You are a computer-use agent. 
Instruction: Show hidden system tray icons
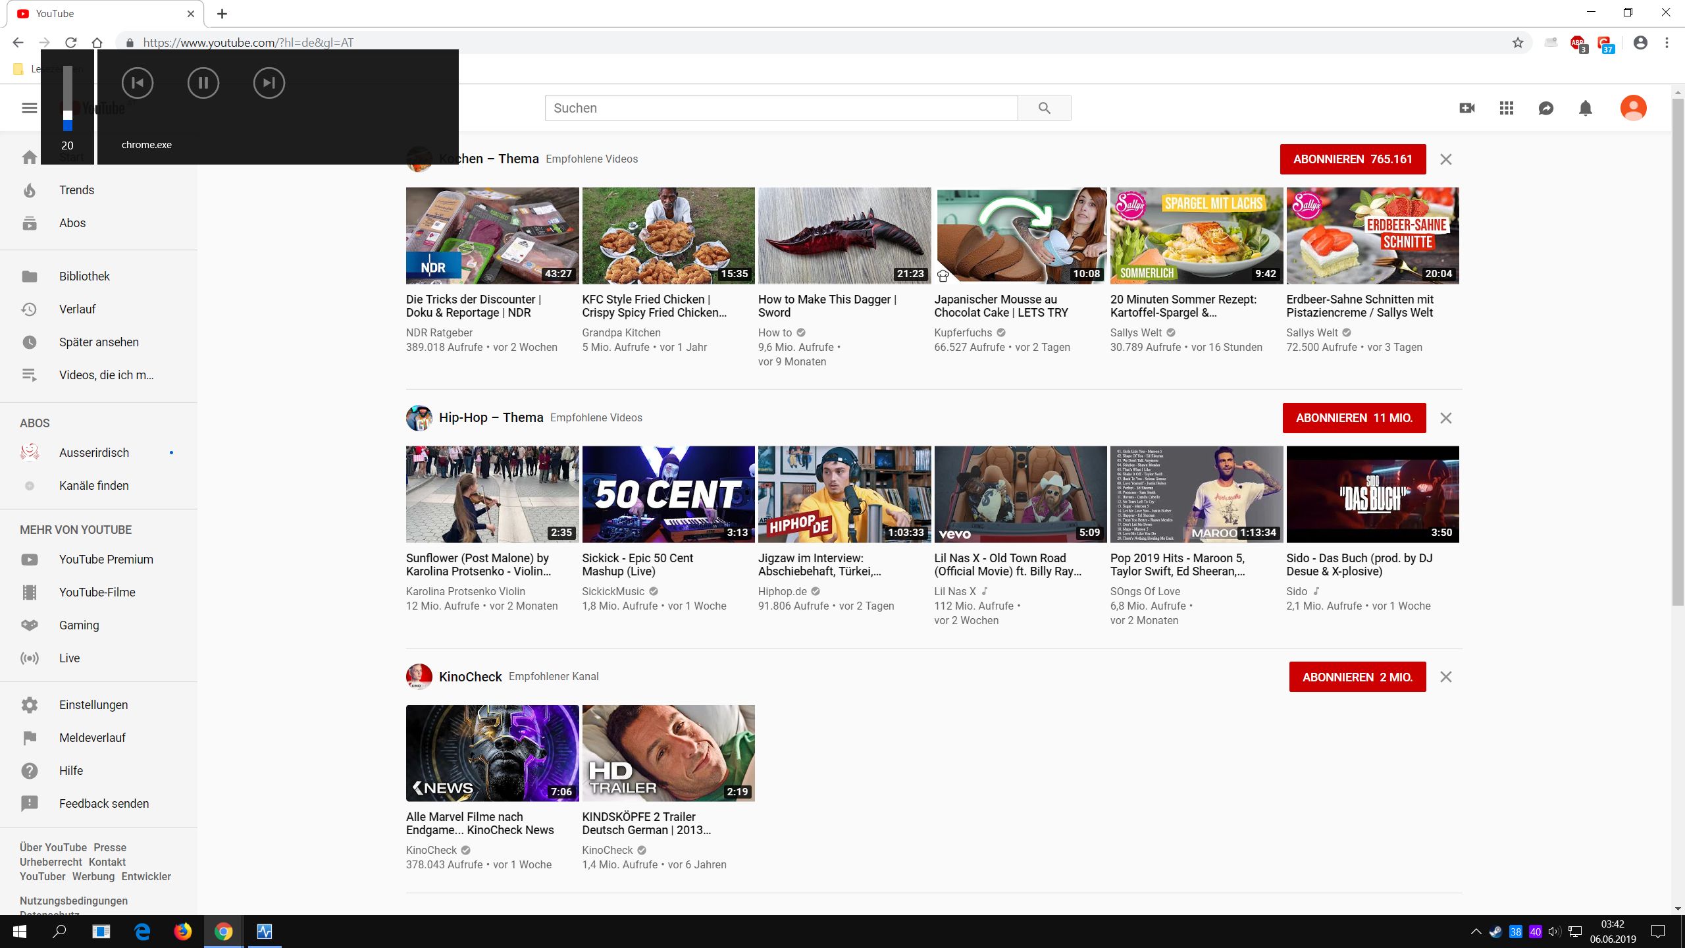(1476, 932)
